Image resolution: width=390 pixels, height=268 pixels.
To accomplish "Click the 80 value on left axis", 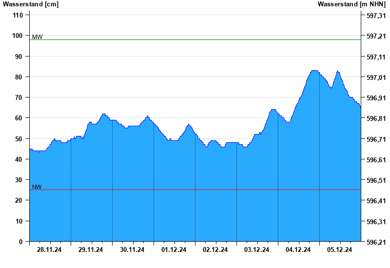I will pos(19,77).
